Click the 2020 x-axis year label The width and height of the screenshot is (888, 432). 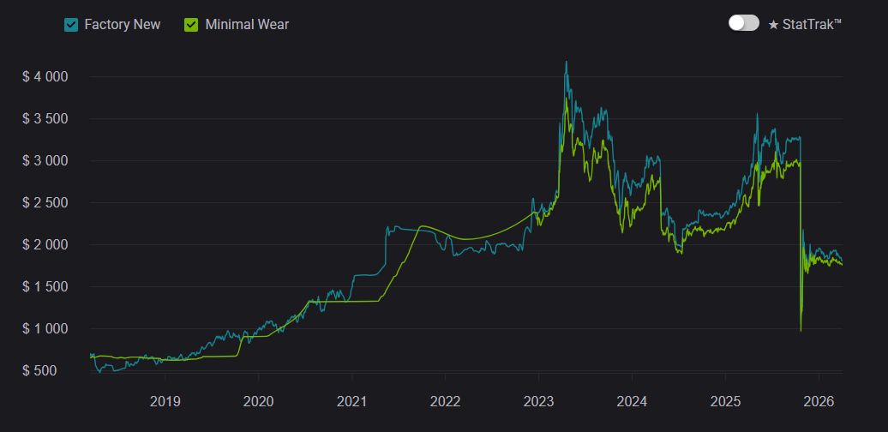click(x=258, y=400)
